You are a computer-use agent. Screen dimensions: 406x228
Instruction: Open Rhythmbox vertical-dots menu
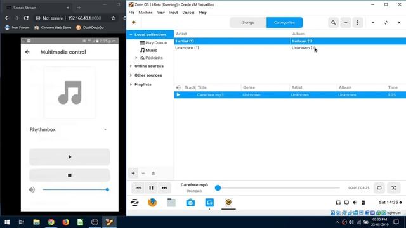click(x=358, y=23)
